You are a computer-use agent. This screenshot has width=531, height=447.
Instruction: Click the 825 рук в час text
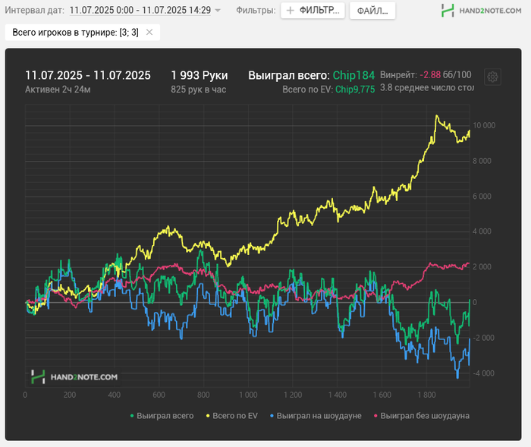pos(199,90)
